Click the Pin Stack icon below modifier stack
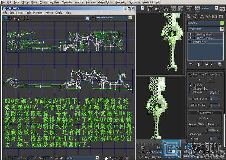226x160 pixels. [191, 64]
